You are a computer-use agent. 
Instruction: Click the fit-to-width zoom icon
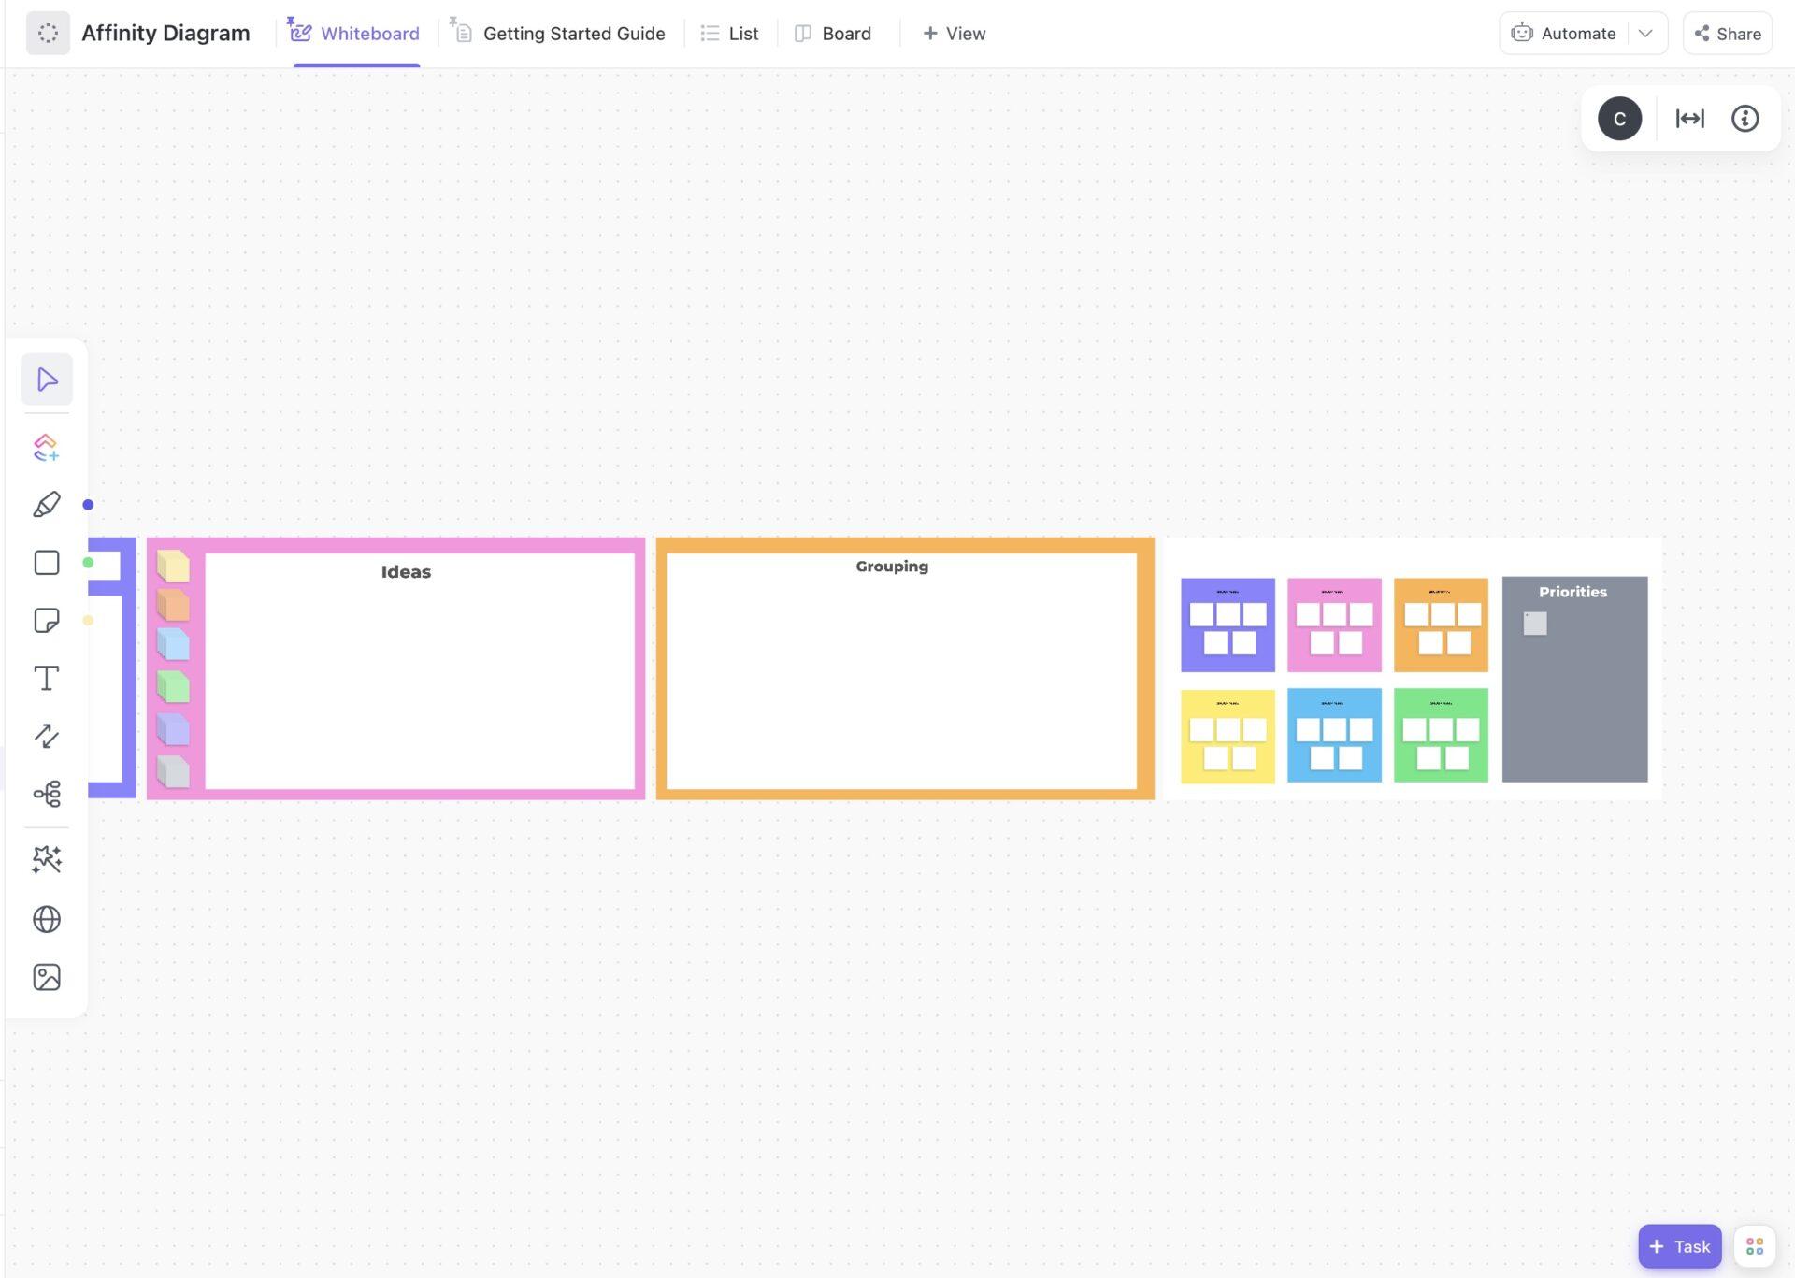coord(1689,119)
